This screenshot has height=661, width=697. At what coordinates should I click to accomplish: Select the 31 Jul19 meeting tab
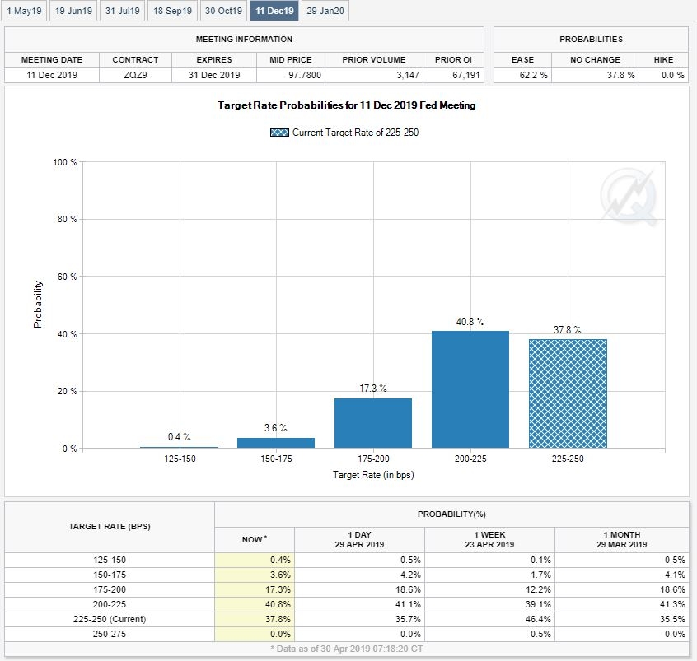point(124,11)
